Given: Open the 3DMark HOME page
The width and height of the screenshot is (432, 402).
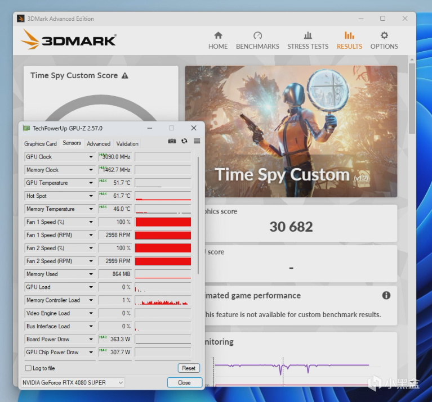Looking at the screenshot, I should click(x=218, y=40).
